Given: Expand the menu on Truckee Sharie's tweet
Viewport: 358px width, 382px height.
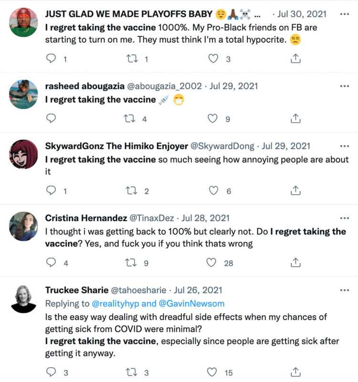Looking at the screenshot, I should [x=344, y=290].
